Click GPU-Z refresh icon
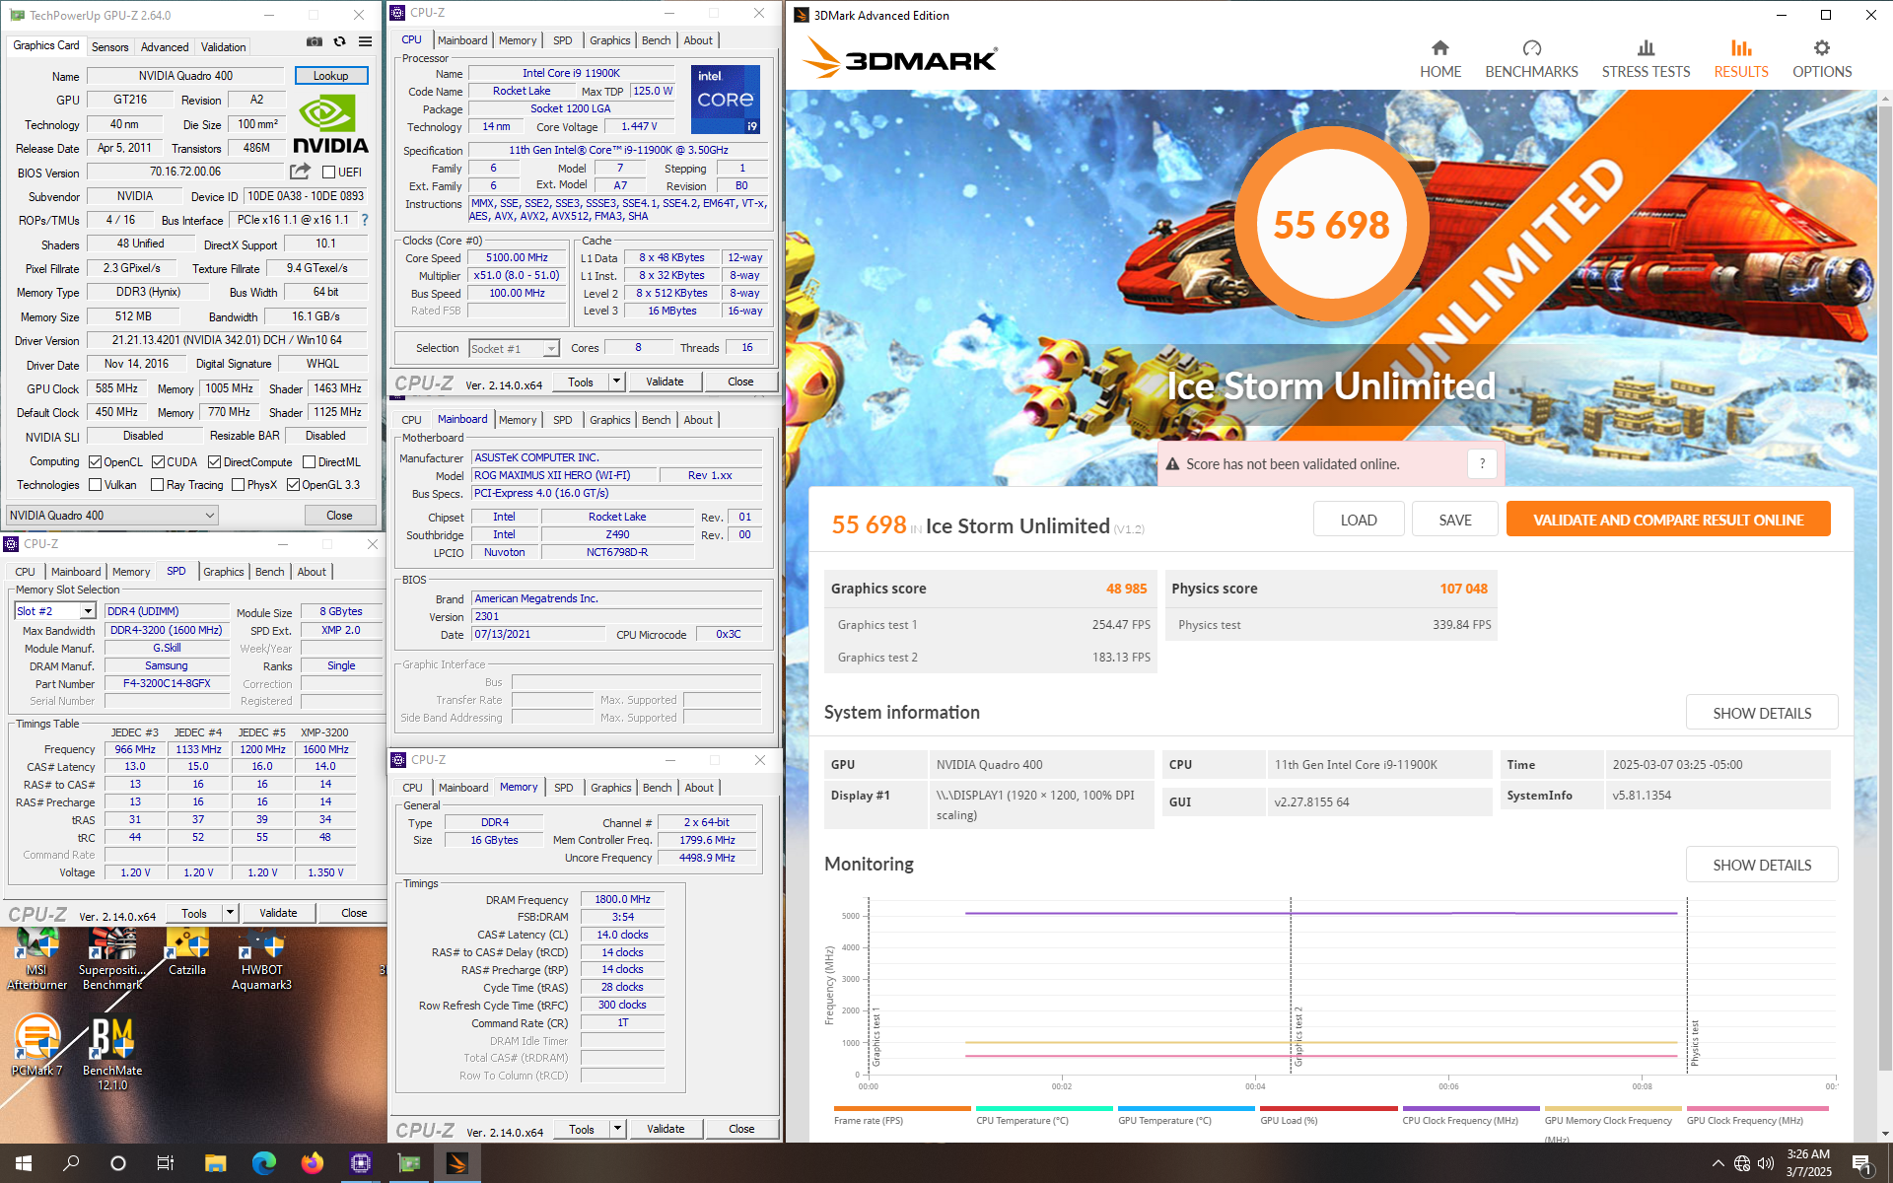Viewport: 1893px width, 1183px height. tap(339, 41)
